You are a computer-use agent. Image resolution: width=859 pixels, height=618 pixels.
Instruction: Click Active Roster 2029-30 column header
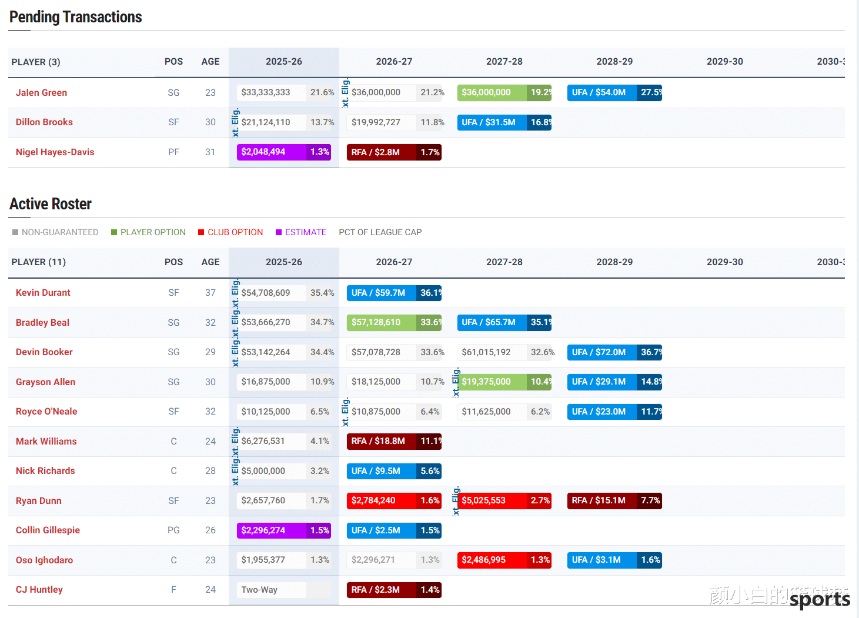pos(725,262)
